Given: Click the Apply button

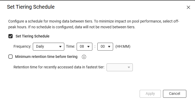Looking at the screenshot, I should [150, 94].
